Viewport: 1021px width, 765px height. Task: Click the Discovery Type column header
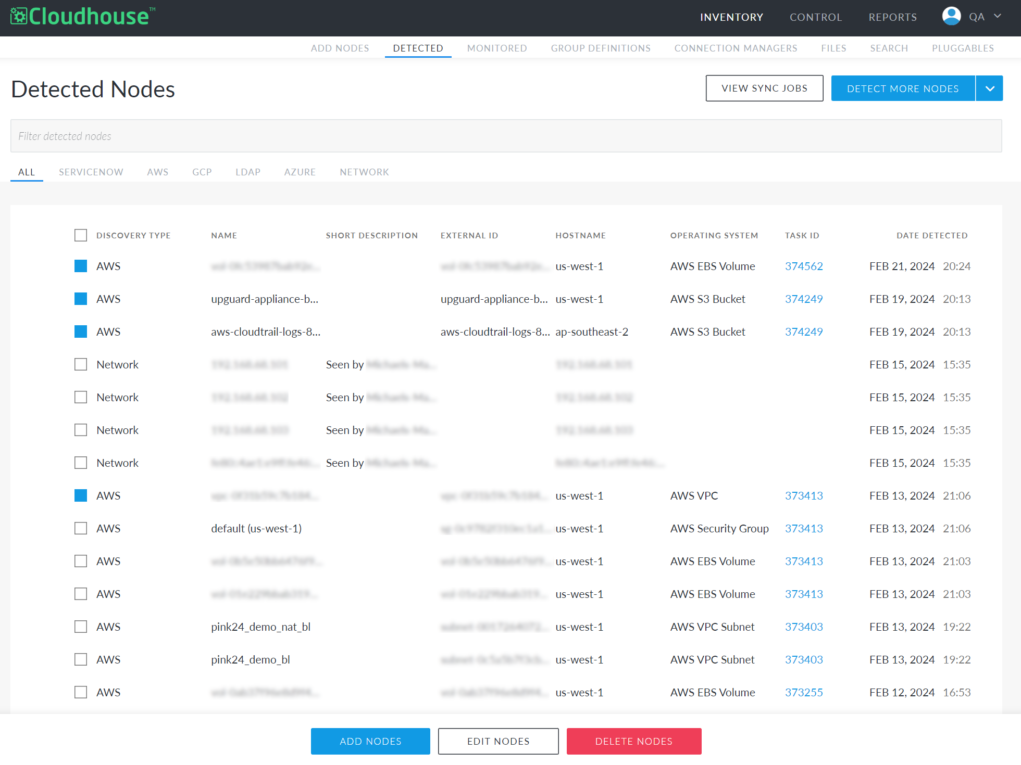[133, 235]
